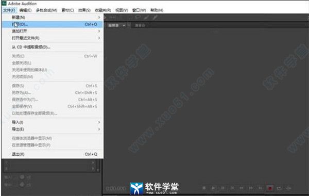Expand the 导出(E) submenu
Screen dimensions: 309x196
52,129
